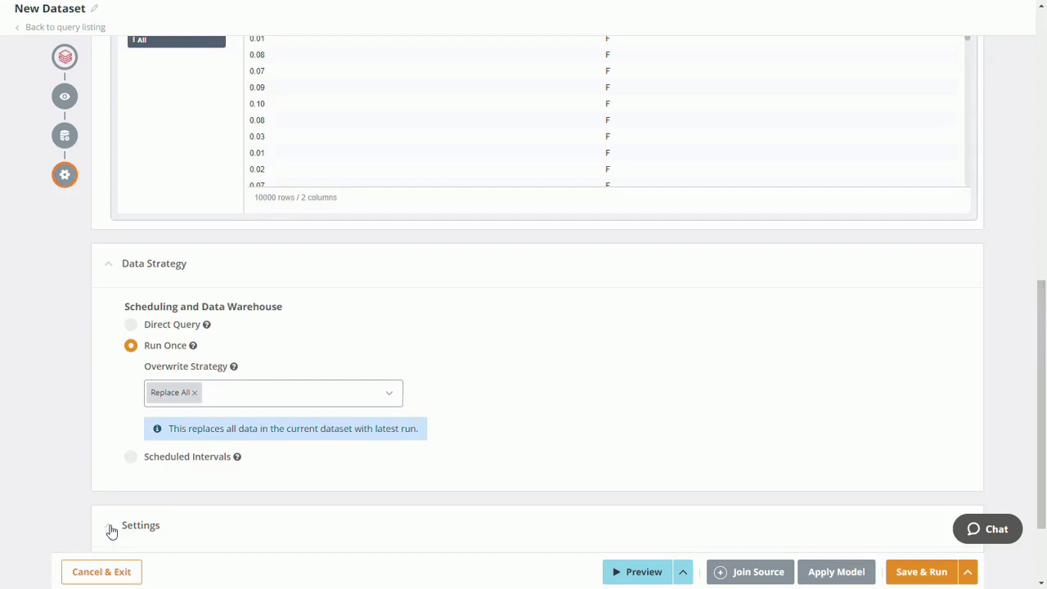The height and width of the screenshot is (589, 1047).
Task: Click help icon next to Scheduled Intervals
Action: [237, 457]
